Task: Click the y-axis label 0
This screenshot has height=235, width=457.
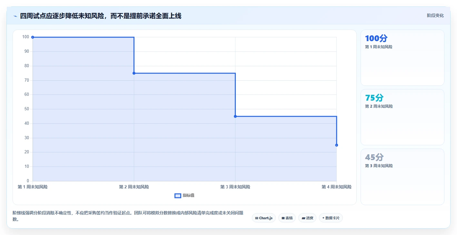Action: coord(28,181)
